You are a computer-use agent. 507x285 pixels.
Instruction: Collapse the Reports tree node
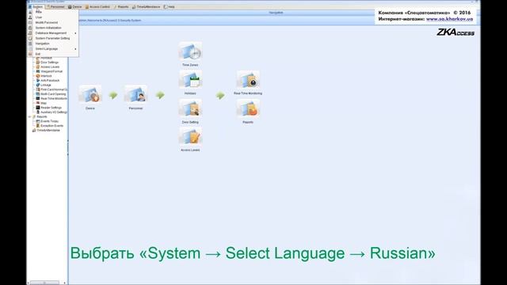click(30, 116)
